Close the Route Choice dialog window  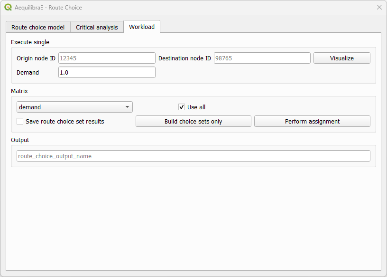point(379,7)
